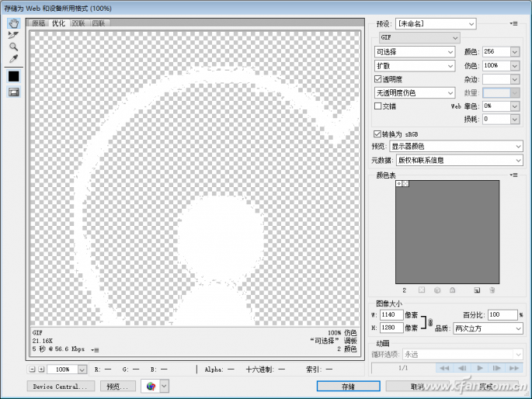Open the 无透明度仿色 dropdown

pos(414,92)
